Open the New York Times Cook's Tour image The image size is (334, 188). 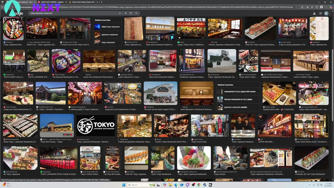pos(75,28)
